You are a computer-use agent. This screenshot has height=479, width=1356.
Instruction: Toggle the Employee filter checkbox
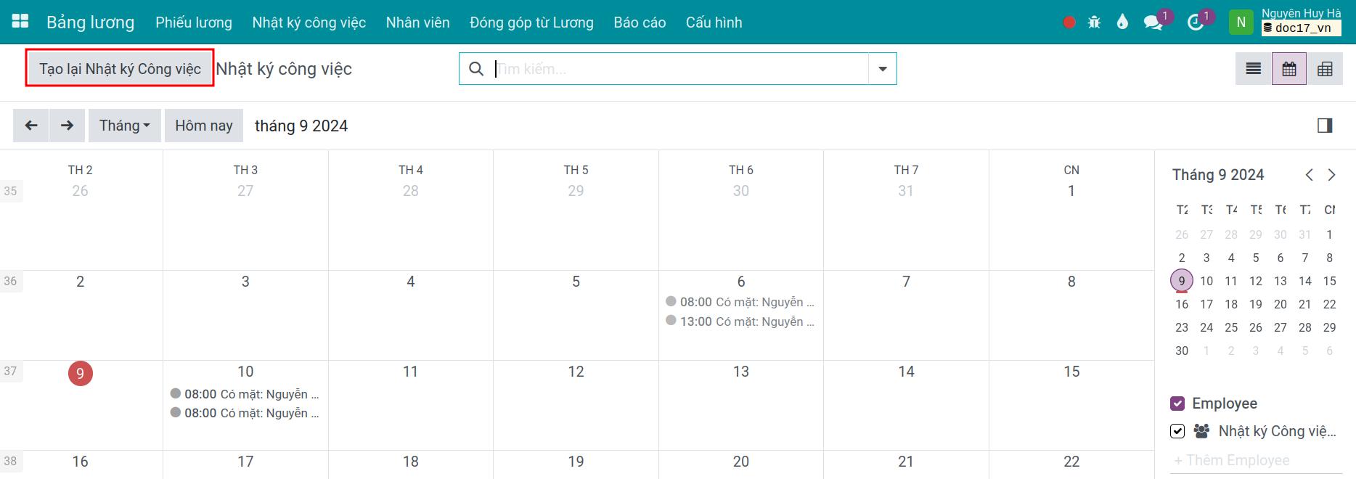tap(1177, 404)
